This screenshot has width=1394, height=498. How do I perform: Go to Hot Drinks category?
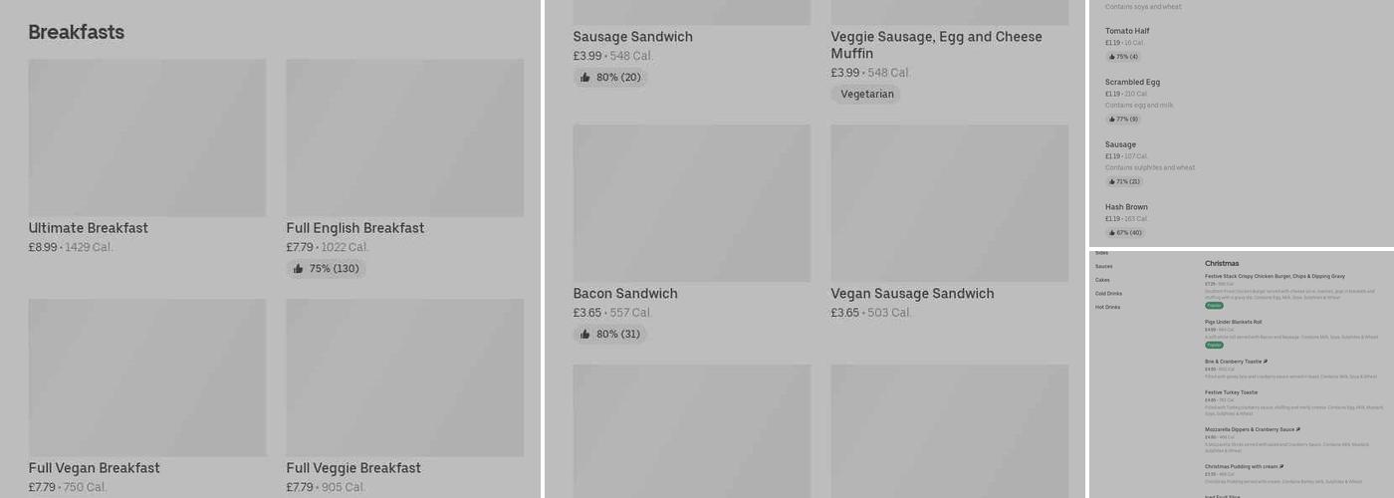tap(1107, 307)
